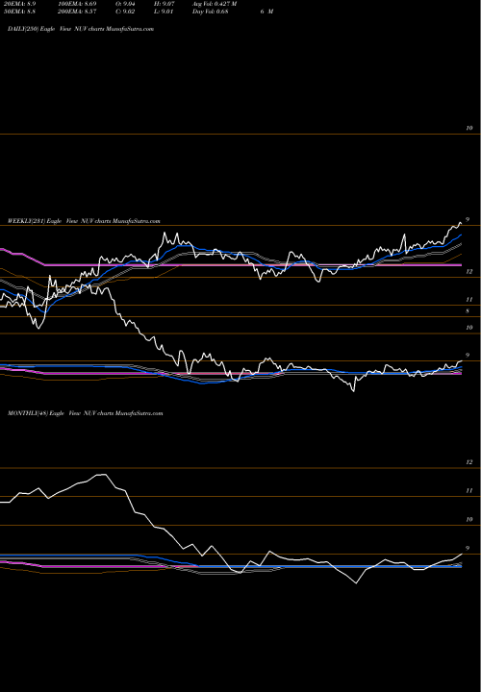This screenshot has height=692, width=481.
Task: Click the Avg Vol: 0.427 M text
Action: click(215, 4)
